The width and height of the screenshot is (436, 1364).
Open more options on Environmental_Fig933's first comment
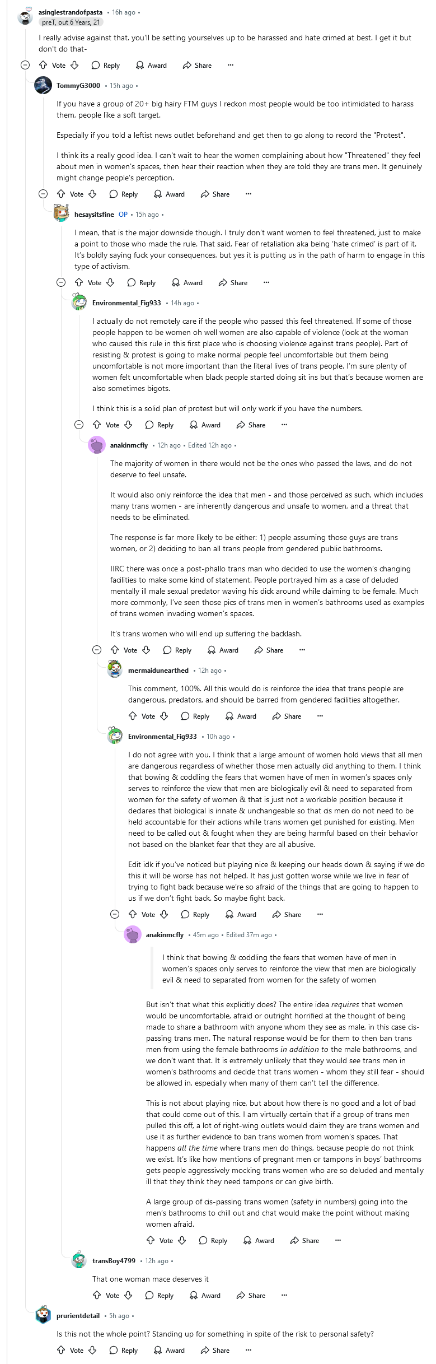point(284,425)
